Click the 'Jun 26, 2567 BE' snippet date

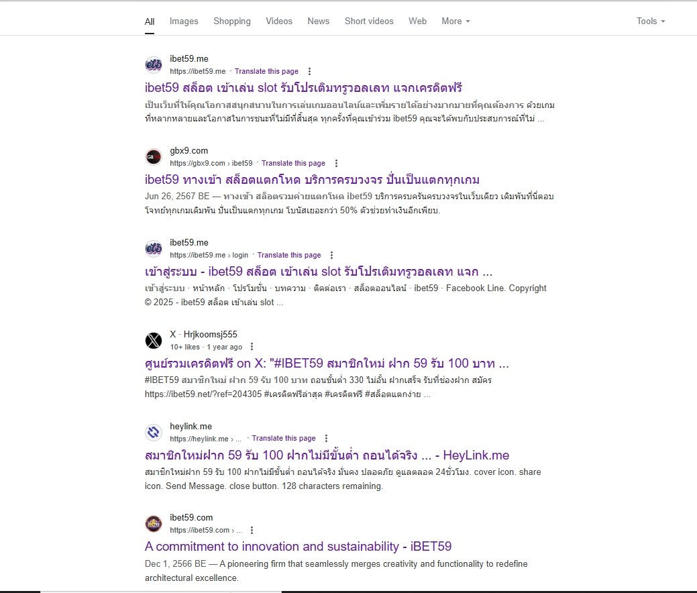[x=177, y=196]
